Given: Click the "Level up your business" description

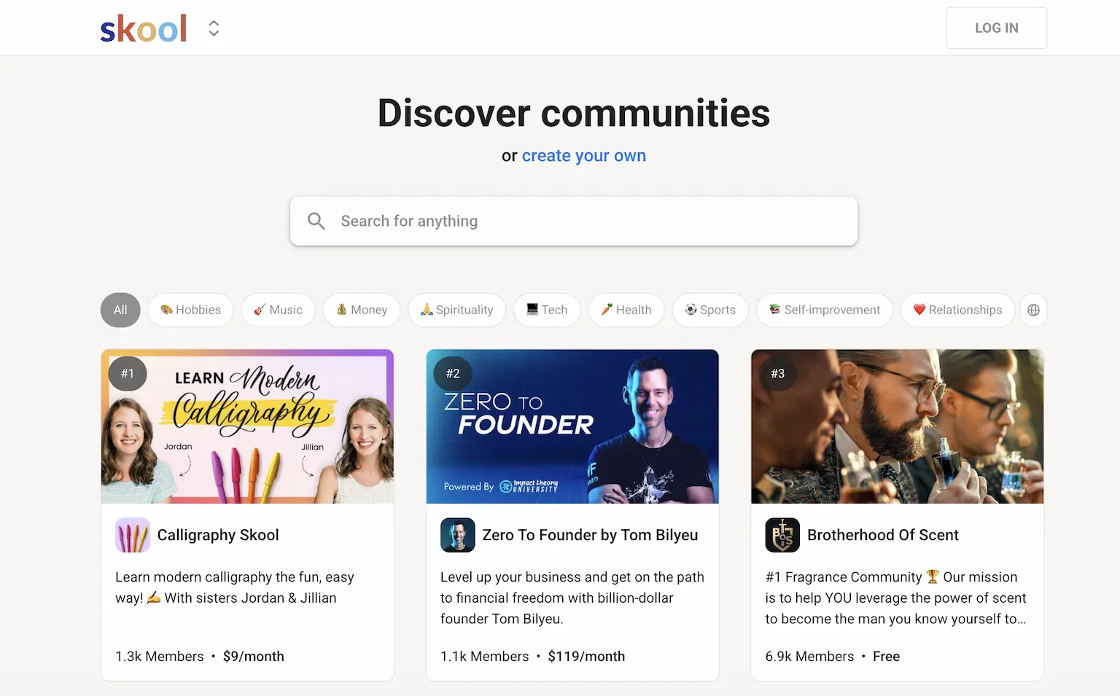Looking at the screenshot, I should pos(572,598).
